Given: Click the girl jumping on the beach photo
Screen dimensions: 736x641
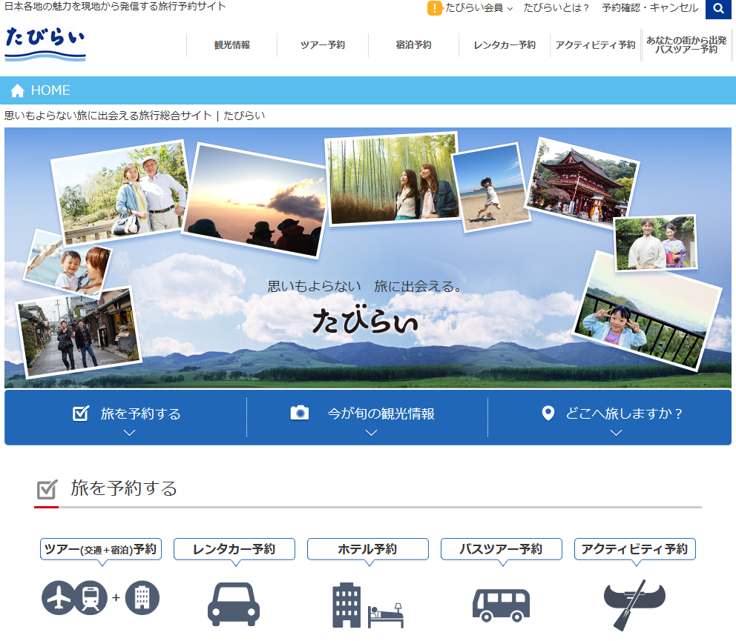Looking at the screenshot, I should pos(490,187).
